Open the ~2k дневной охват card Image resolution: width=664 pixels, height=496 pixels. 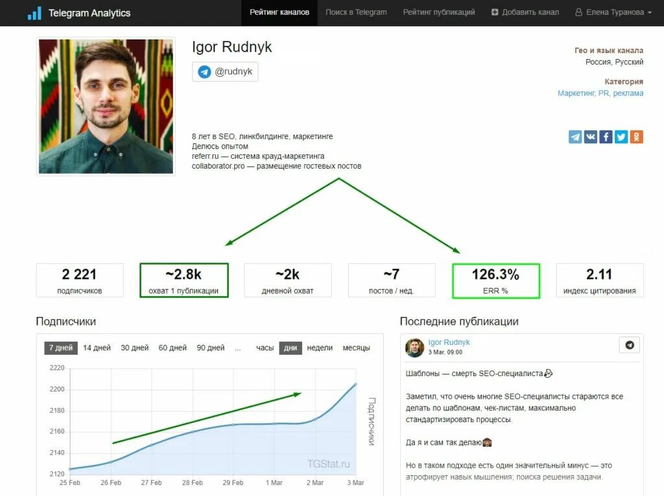[x=287, y=280]
